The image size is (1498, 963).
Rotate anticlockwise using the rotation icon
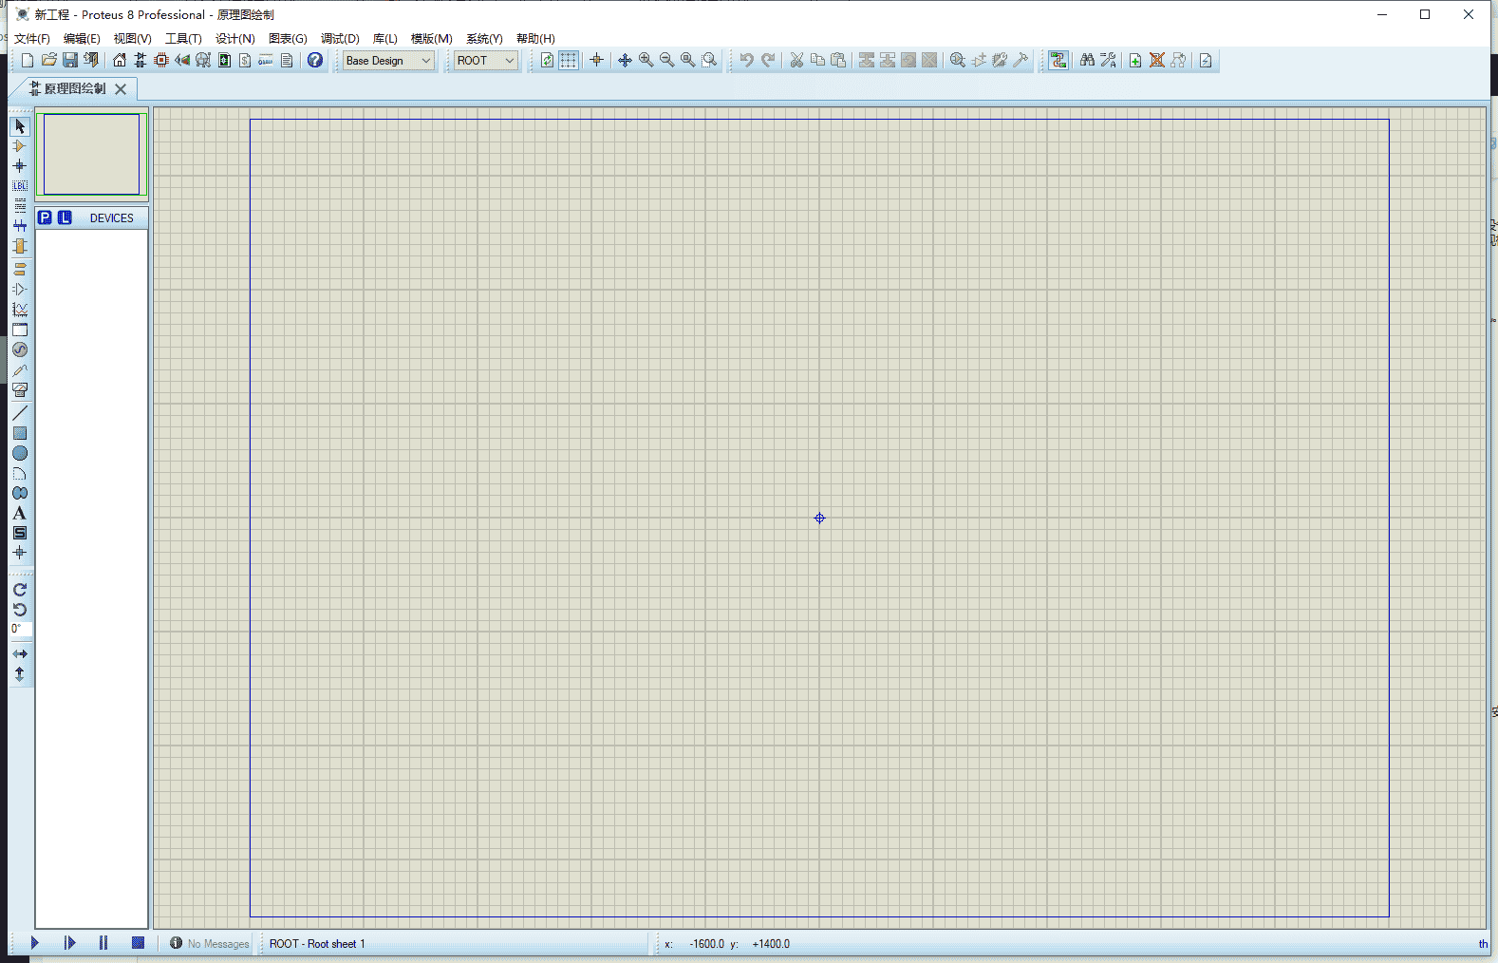pos(20,610)
